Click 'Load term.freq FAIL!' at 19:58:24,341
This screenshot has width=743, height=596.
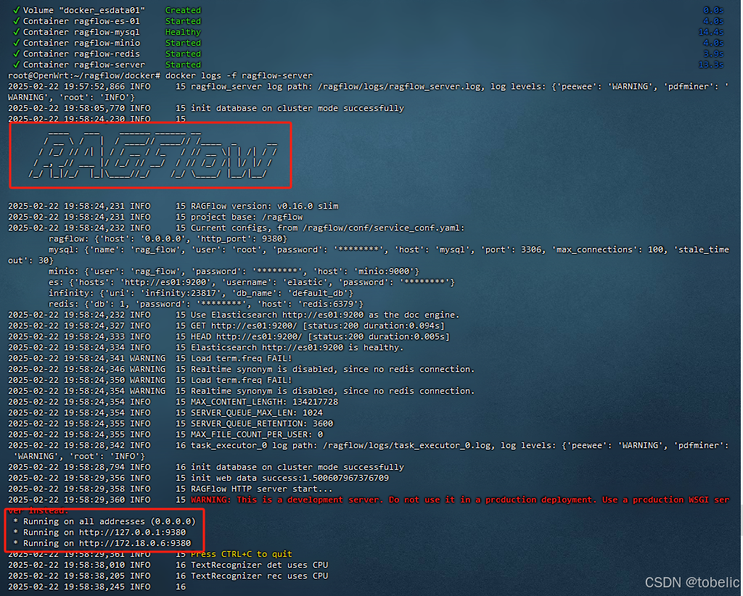click(x=241, y=358)
